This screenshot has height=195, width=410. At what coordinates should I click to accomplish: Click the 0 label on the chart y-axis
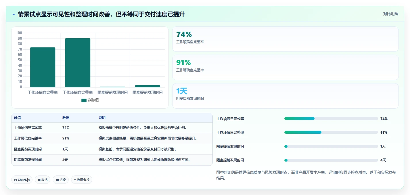point(21,87)
